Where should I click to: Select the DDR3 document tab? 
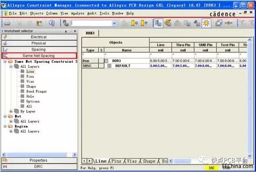(x=90, y=33)
